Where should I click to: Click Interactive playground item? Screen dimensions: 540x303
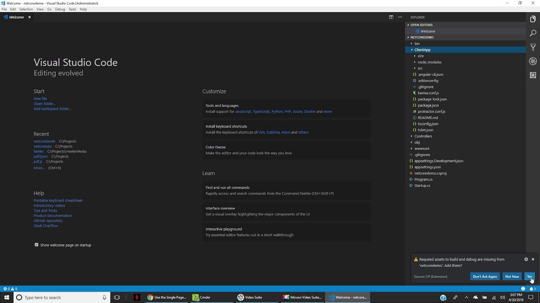point(287,232)
